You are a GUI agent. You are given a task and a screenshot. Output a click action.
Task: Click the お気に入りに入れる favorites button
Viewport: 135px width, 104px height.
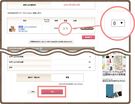[x=87, y=28]
